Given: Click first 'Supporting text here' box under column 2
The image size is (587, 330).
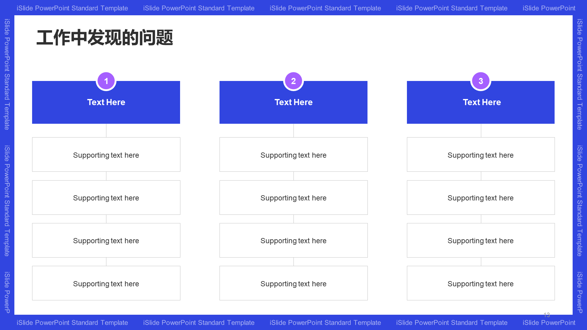Looking at the screenshot, I should pyautogui.click(x=293, y=155).
